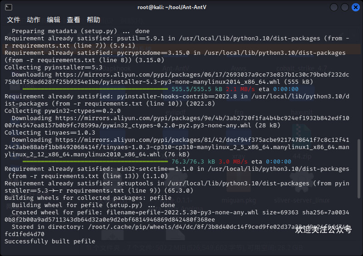Image resolution: width=363 pixels, height=256 pixels.
Task: Close the terminal window
Action: coord(356,7)
